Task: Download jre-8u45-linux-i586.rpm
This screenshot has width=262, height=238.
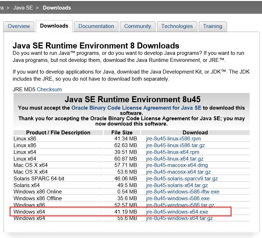Action: tap(174, 139)
